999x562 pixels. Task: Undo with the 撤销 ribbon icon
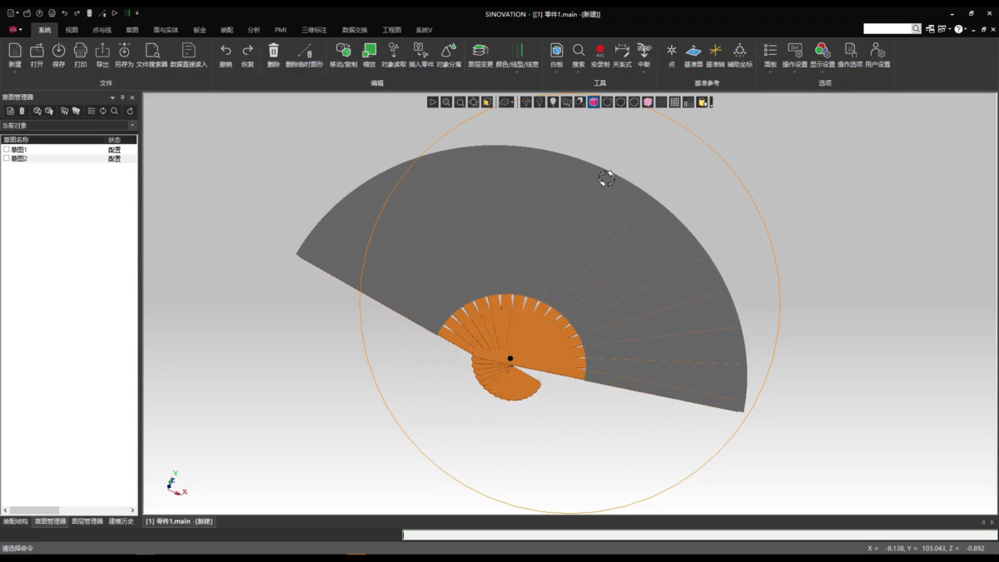(226, 52)
